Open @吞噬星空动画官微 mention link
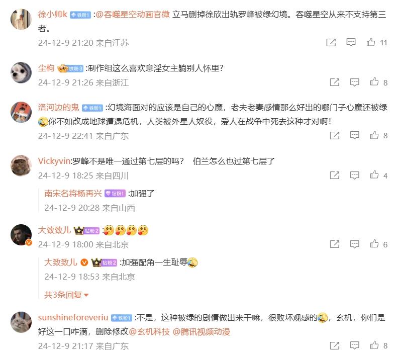Image resolution: width=397 pixels, height=353 pixels. pyautogui.click(x=133, y=14)
